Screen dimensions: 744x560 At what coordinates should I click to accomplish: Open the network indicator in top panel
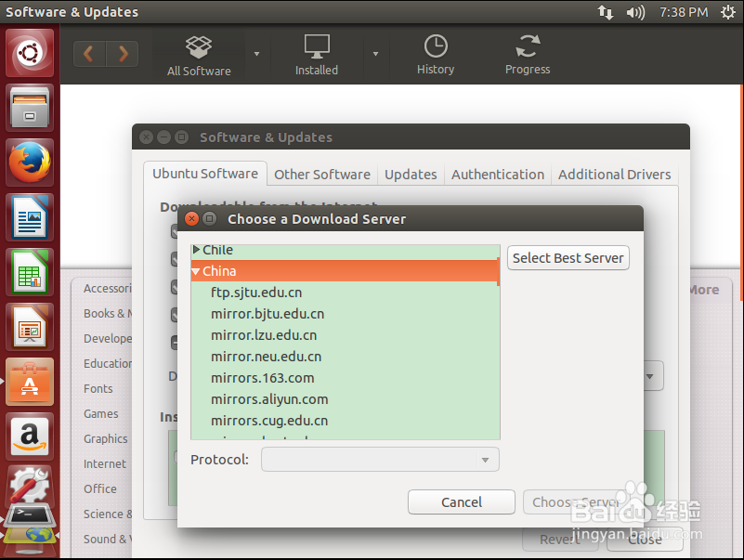coord(605,12)
